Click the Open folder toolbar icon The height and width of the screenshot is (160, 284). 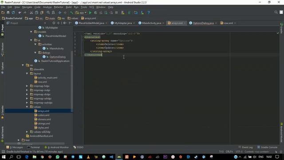tap(3, 13)
